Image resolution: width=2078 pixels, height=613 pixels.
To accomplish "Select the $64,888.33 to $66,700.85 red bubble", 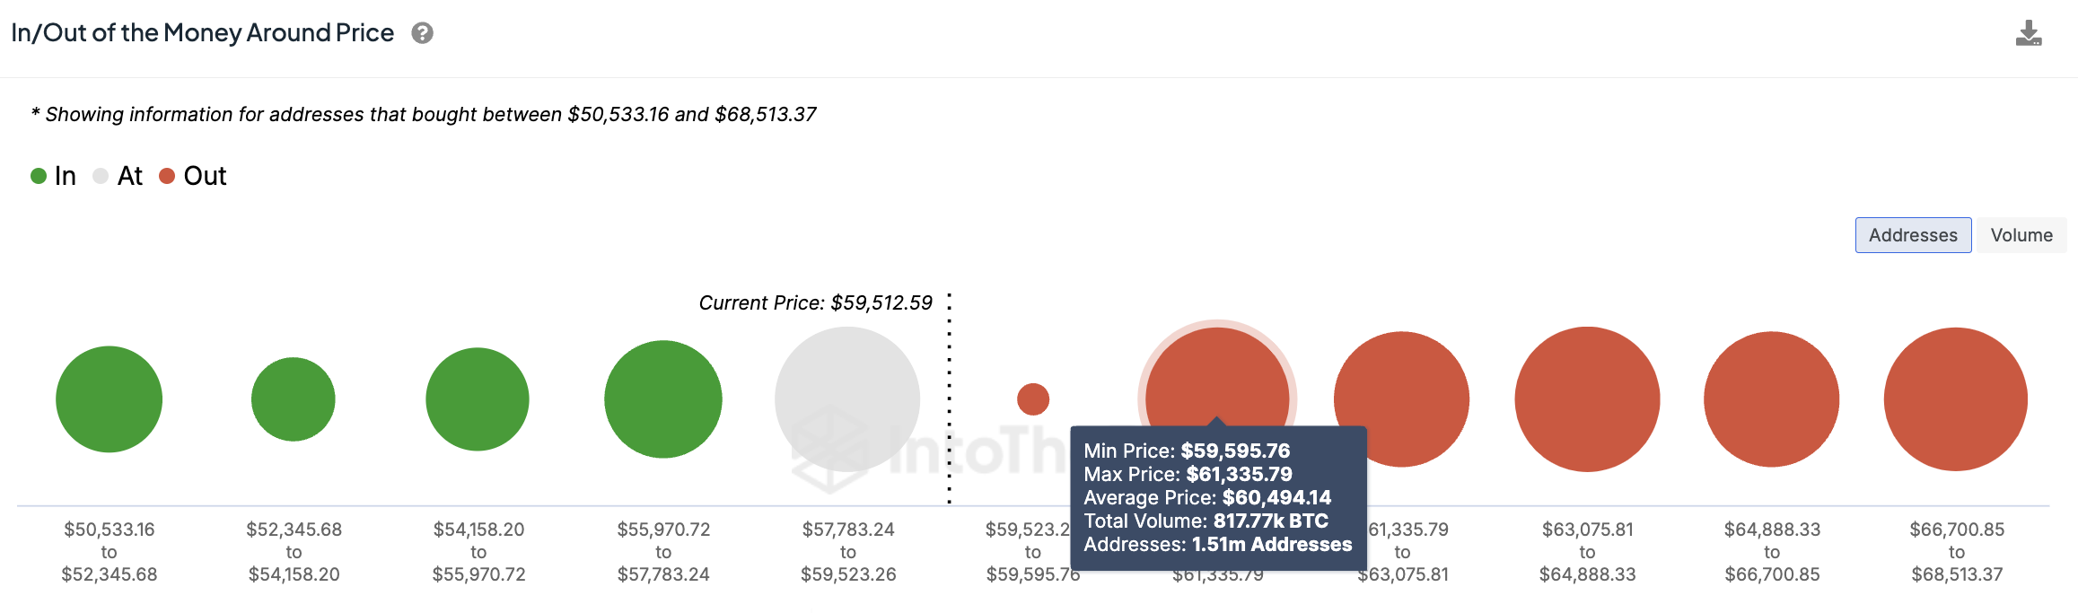I will (1772, 399).
